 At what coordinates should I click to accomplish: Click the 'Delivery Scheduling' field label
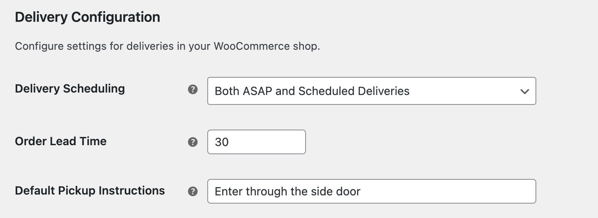tap(70, 89)
